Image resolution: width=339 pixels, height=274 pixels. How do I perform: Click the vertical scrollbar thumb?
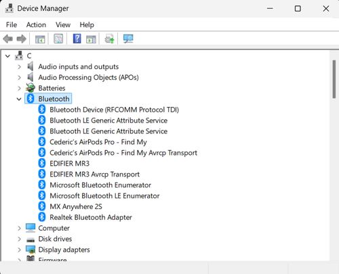click(334, 79)
